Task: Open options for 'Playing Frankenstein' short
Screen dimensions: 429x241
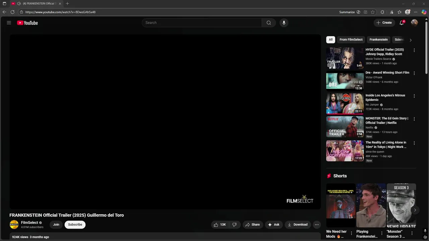Action: [381, 233]
